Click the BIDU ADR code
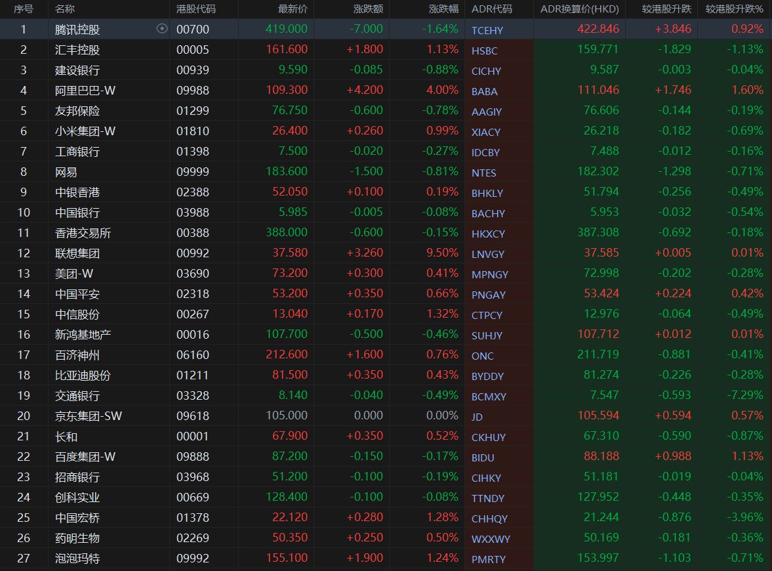 pos(483,457)
